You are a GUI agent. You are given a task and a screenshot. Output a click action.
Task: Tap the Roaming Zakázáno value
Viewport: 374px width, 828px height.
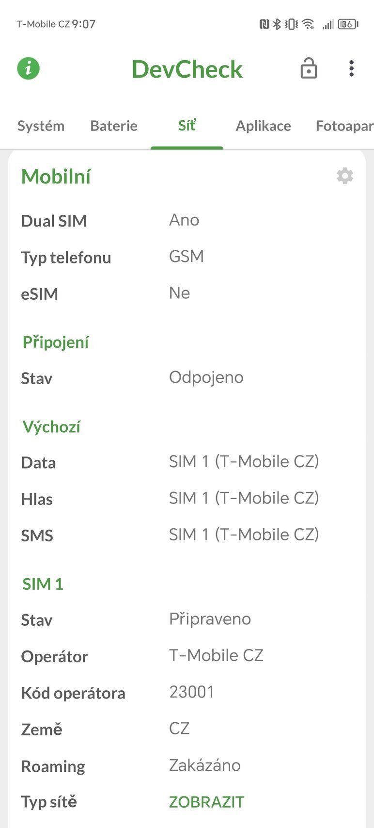point(204,765)
